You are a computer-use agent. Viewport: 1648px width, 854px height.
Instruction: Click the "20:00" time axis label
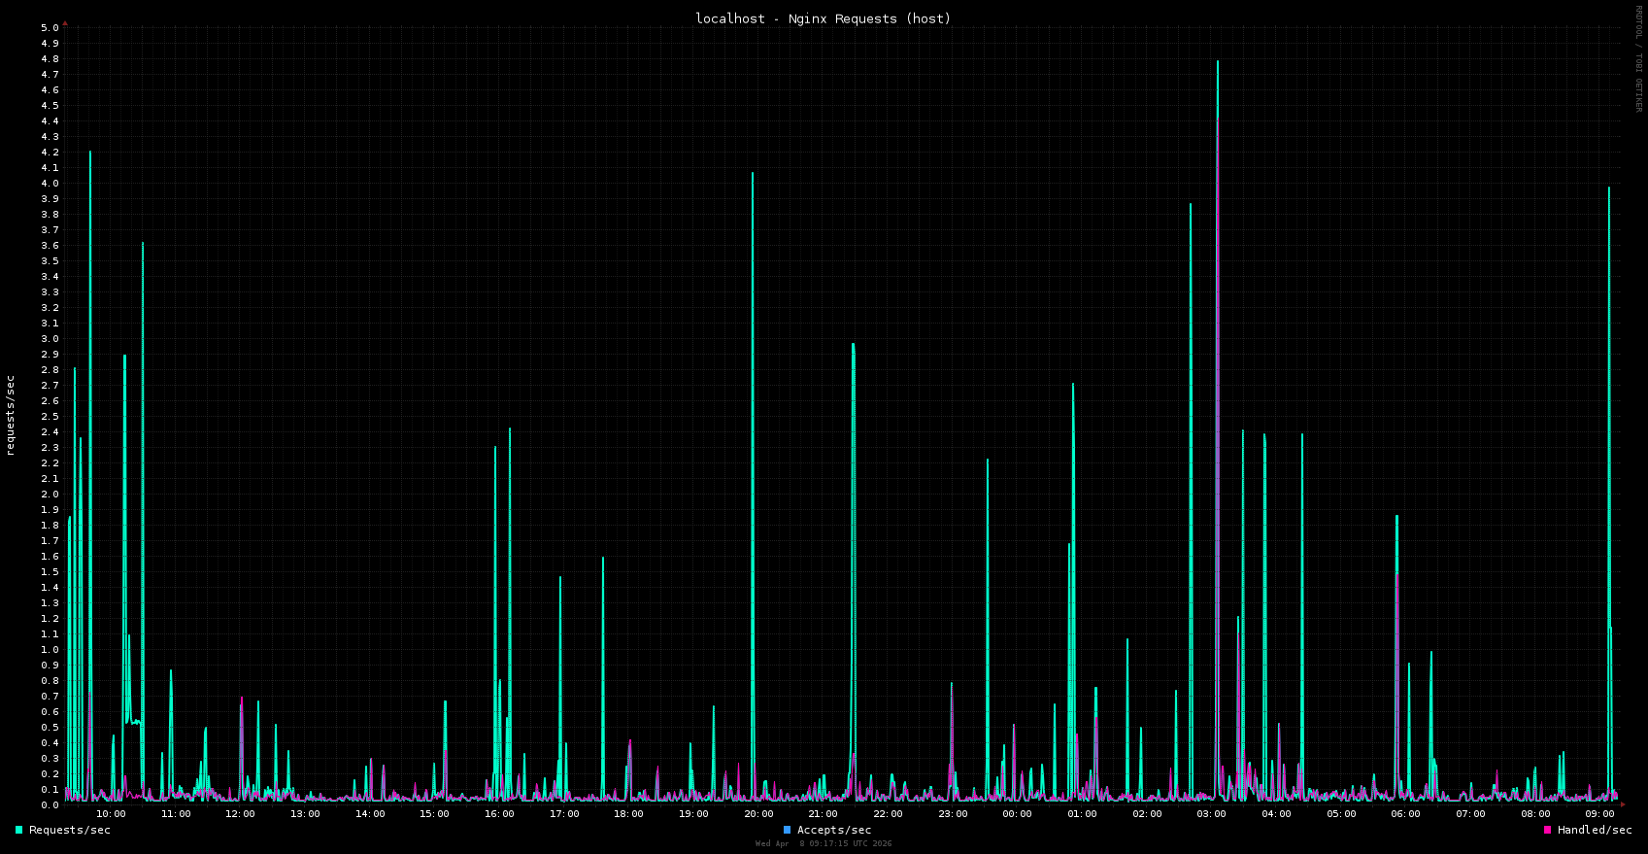click(758, 814)
